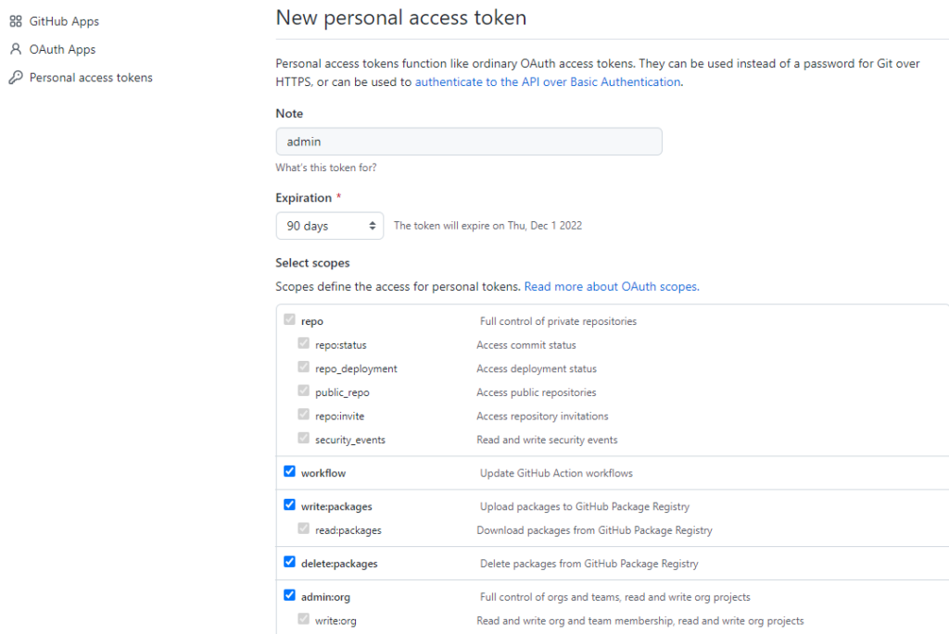Open GitHub Apps in the sidebar
The height and width of the screenshot is (634, 949).
(64, 21)
